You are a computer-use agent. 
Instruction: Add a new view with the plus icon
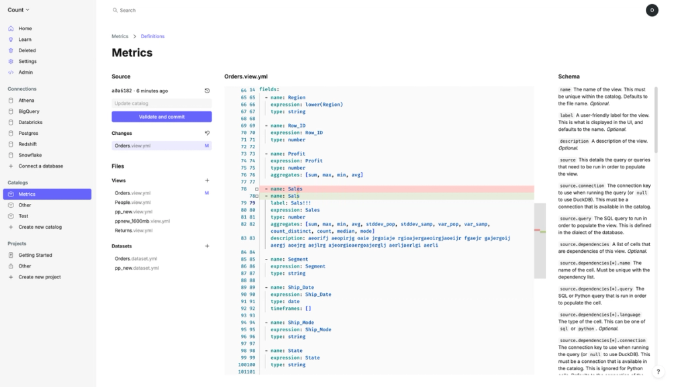coord(207,180)
